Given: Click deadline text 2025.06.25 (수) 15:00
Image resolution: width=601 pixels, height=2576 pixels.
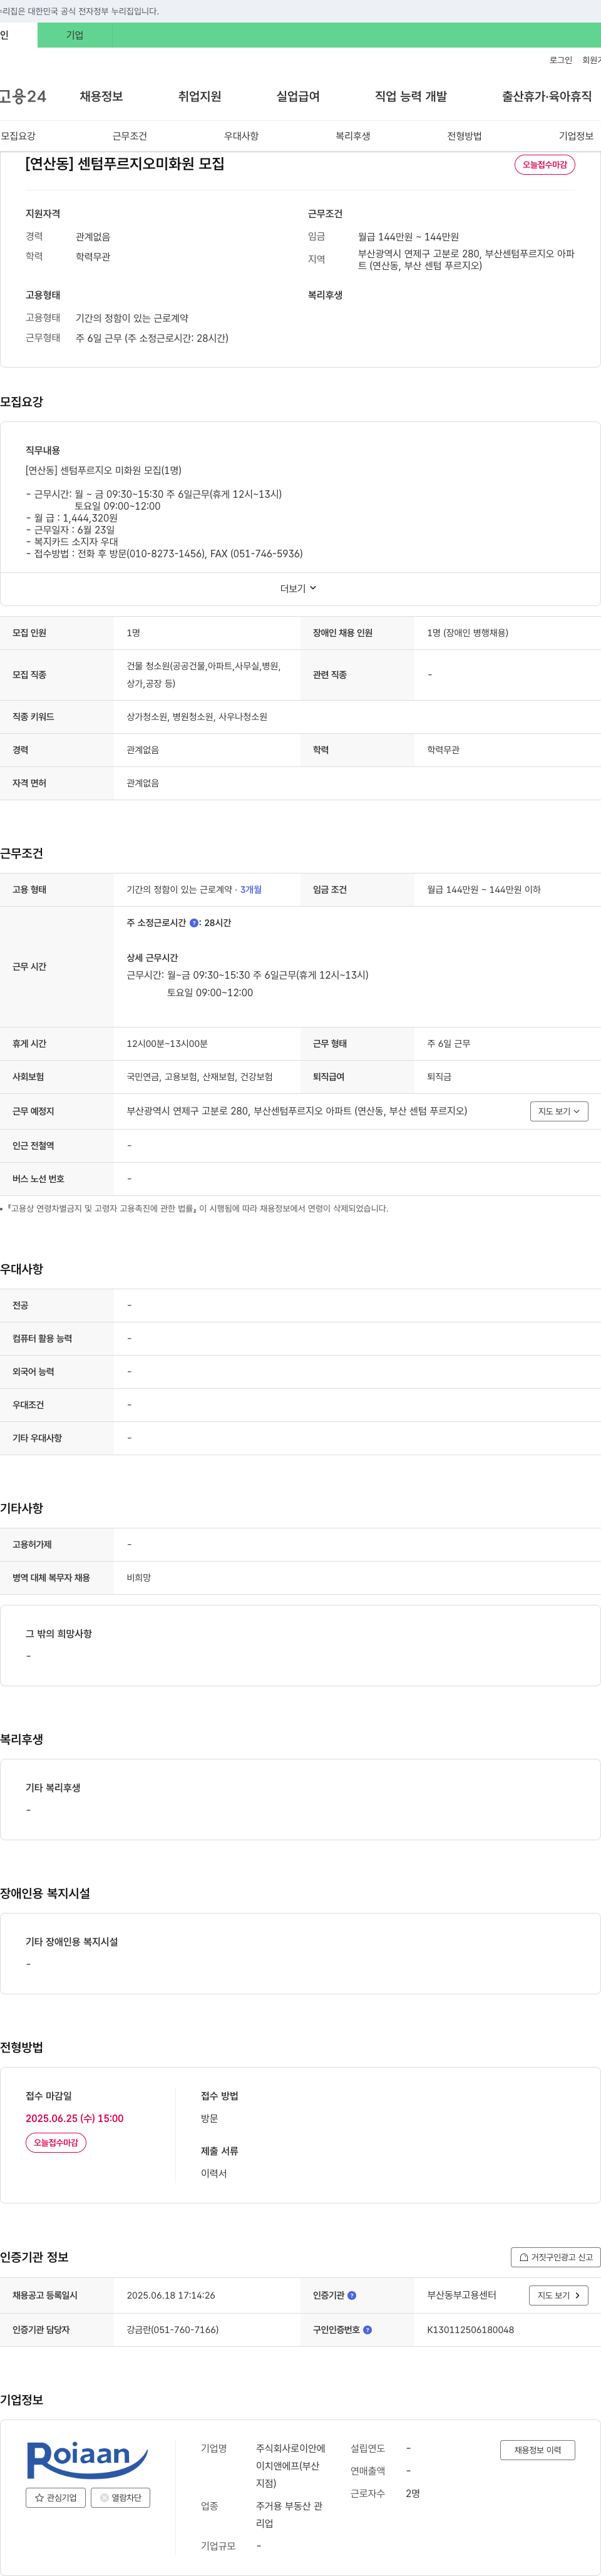Looking at the screenshot, I should (75, 2118).
